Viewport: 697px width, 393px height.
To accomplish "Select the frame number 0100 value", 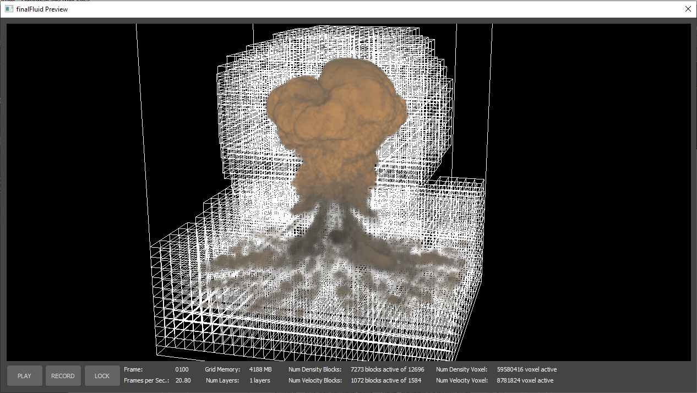I will point(182,369).
